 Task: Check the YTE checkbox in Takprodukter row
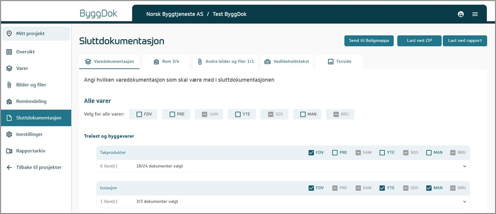click(x=382, y=153)
